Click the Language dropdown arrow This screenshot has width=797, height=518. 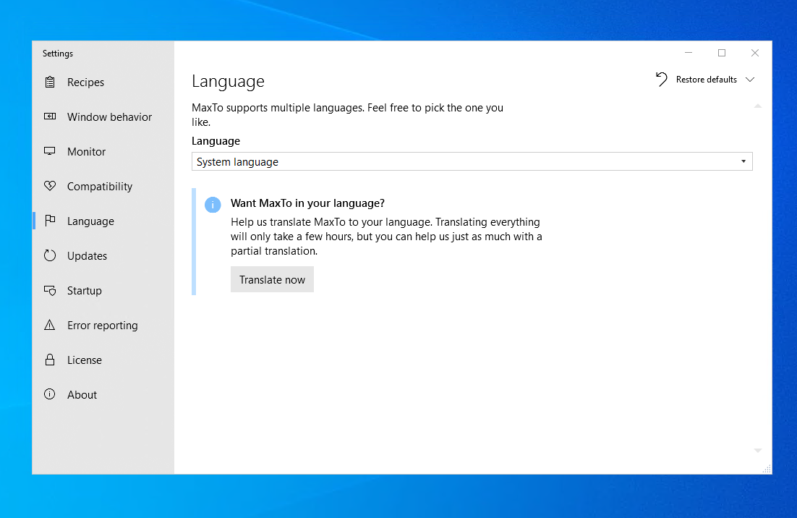pos(743,161)
